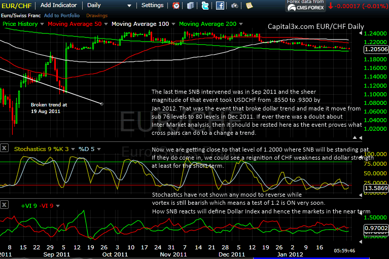Click the current price tag 1.20506
The height and width of the screenshot is (259, 389).
pyautogui.click(x=376, y=49)
